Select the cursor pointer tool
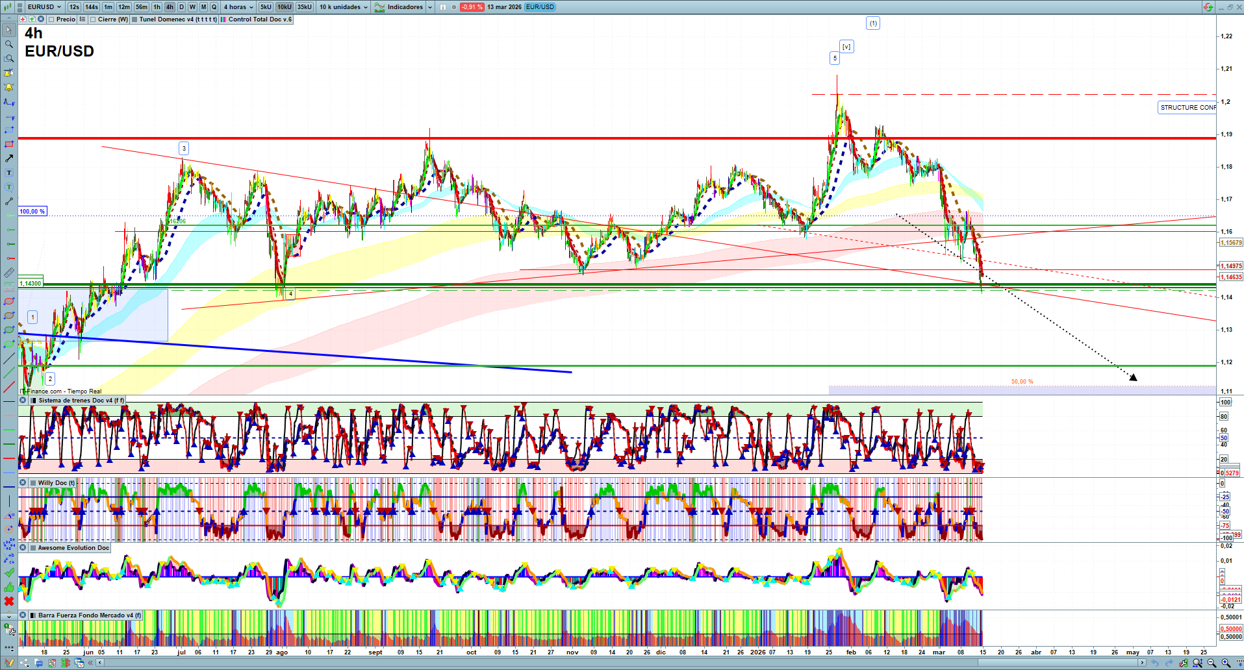 point(9,30)
